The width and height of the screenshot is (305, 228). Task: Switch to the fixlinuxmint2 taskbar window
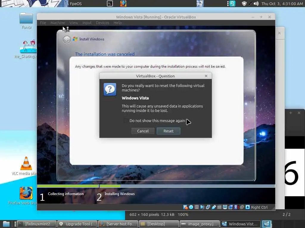coord(37,224)
